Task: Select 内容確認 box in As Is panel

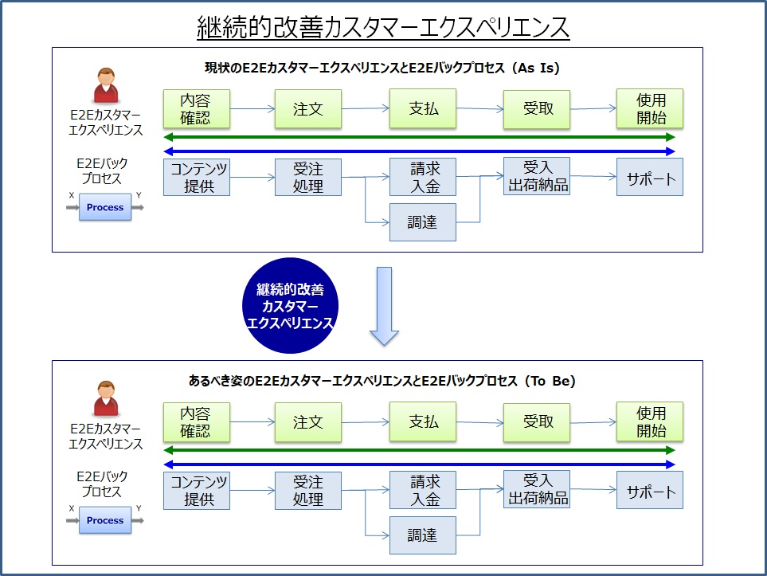Action: (x=197, y=109)
